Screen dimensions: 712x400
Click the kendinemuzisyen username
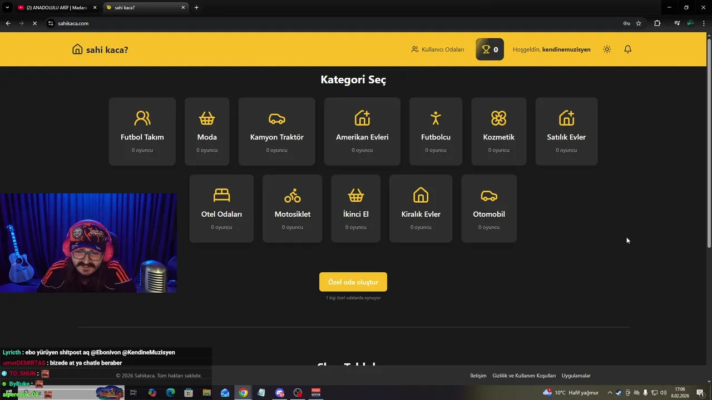566,49
